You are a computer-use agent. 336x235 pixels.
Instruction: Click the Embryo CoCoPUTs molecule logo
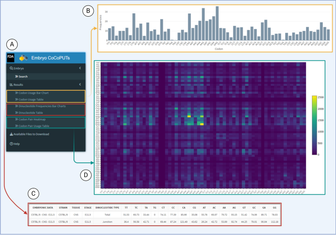pos(24,58)
